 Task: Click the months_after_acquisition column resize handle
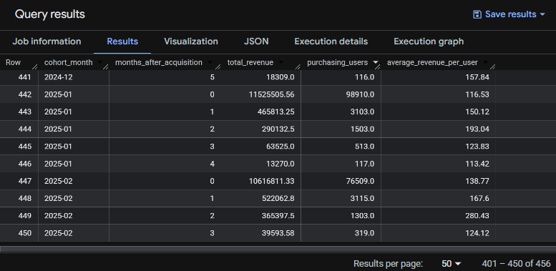pos(218,66)
